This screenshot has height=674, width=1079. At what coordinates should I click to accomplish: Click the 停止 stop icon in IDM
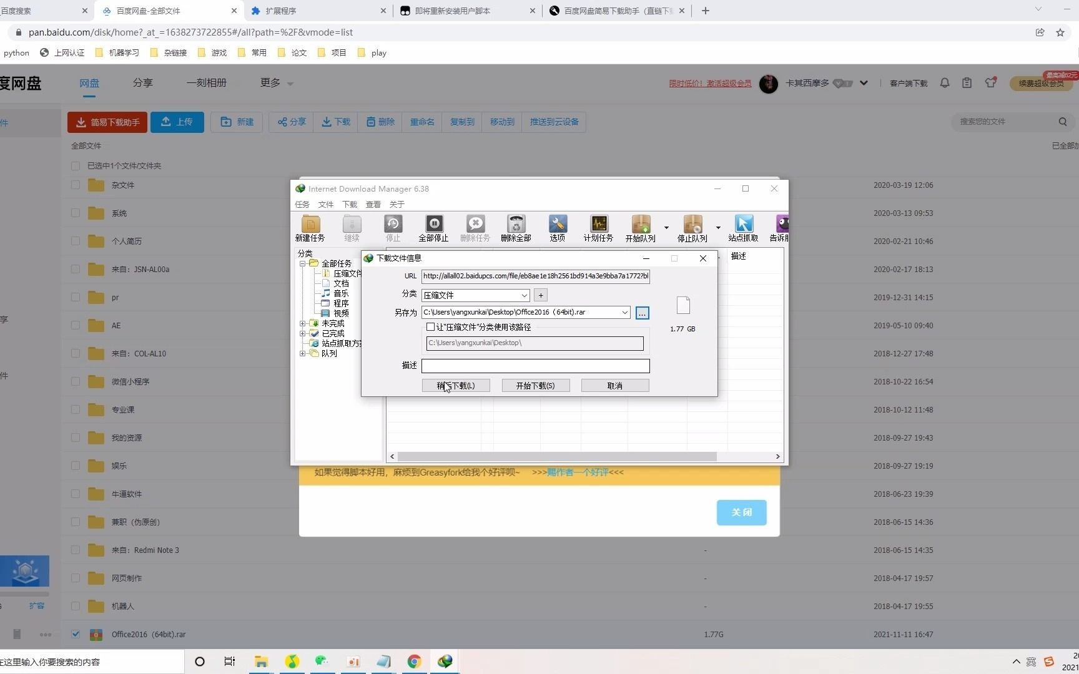[x=393, y=228]
